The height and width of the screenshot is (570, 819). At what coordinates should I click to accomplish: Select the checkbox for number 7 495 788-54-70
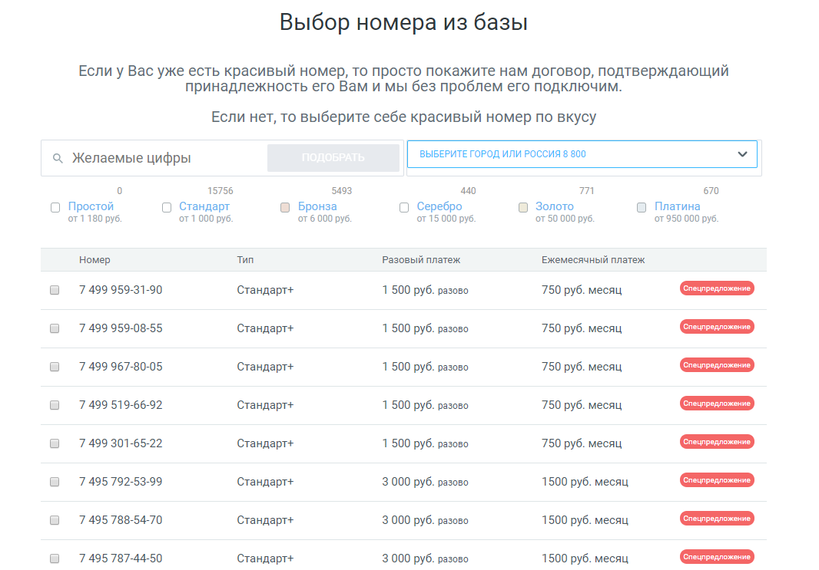(54, 520)
